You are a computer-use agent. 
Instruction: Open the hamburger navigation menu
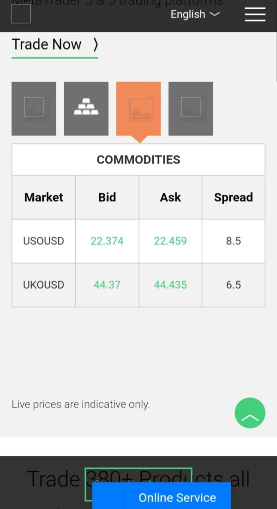click(255, 15)
